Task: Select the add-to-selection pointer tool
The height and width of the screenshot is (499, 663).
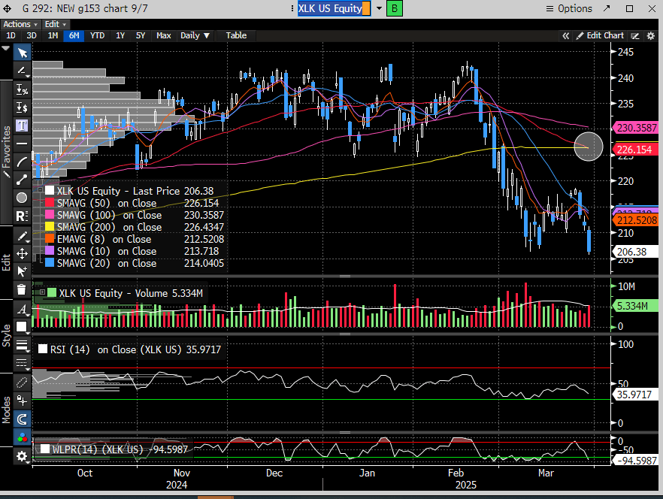Action: (x=22, y=271)
